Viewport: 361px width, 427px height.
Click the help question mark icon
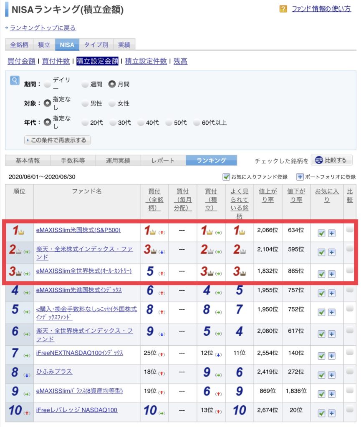(283, 9)
